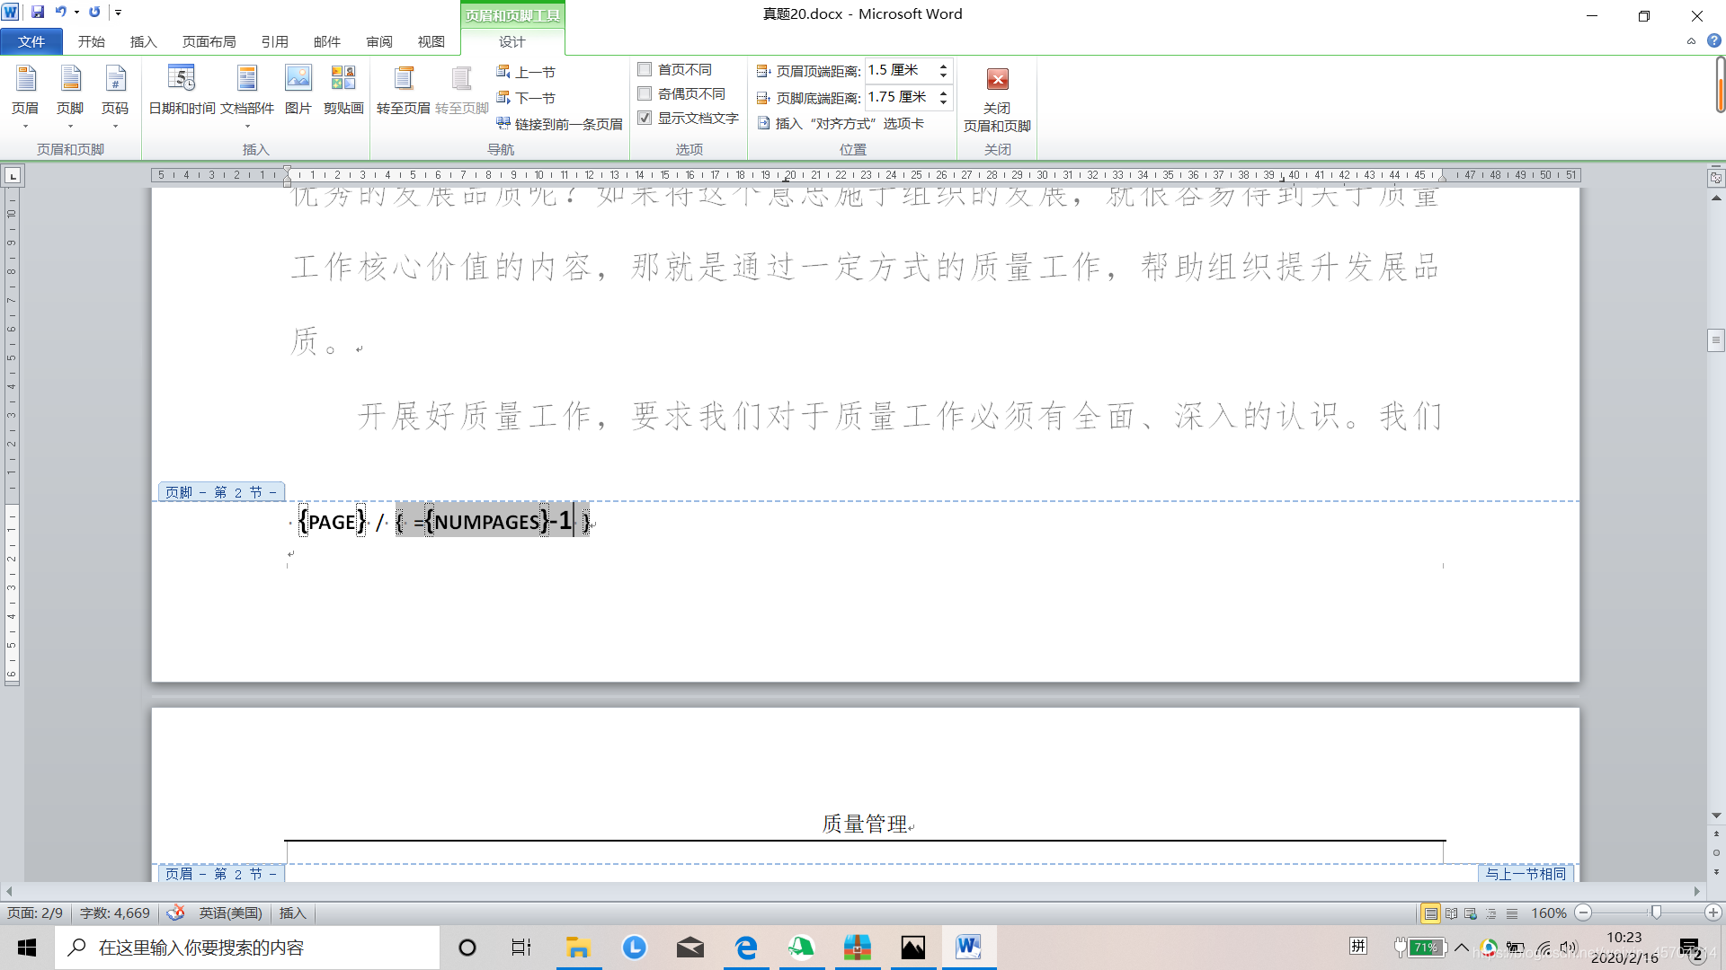The width and height of the screenshot is (1726, 970).
Task: Toggle Different Odd & Even Pages (奇偶页不同)
Action: [x=645, y=93]
